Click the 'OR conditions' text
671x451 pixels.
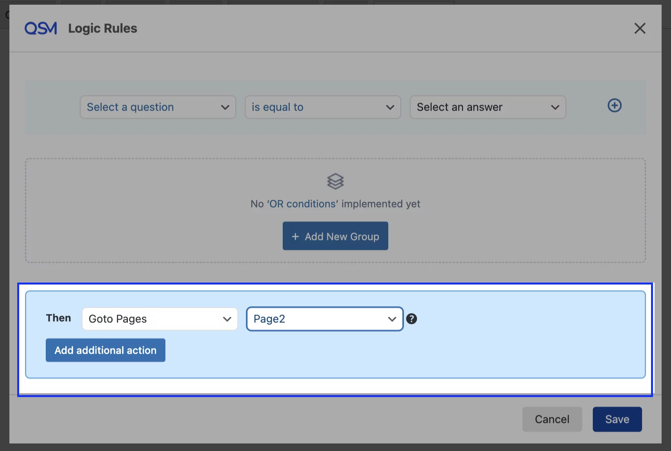[x=302, y=204]
